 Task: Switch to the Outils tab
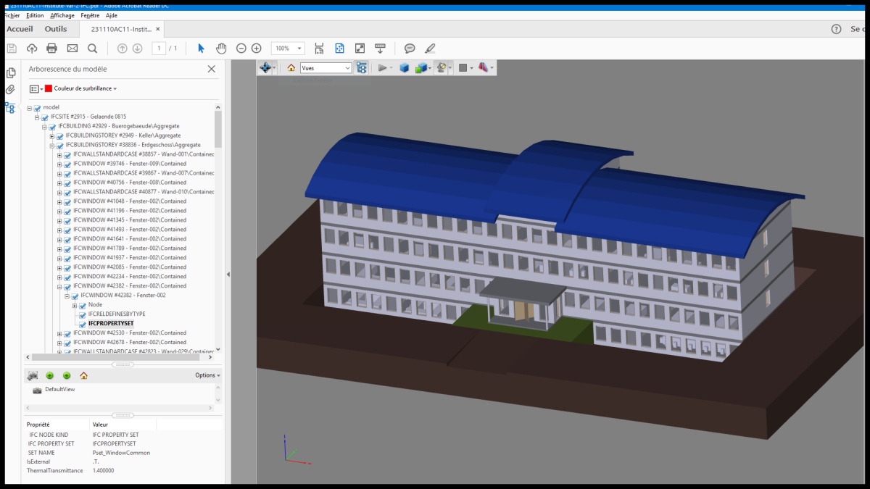(56, 29)
